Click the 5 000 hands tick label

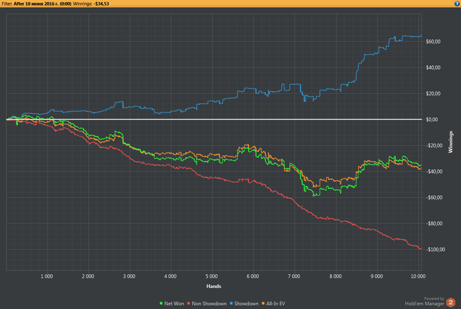[x=211, y=276]
